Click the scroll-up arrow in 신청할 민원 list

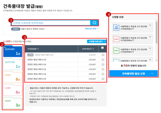click(157, 21)
